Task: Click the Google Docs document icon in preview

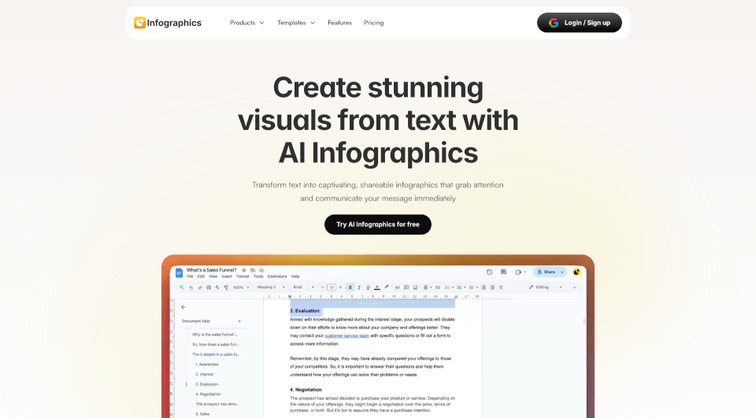Action: click(179, 273)
